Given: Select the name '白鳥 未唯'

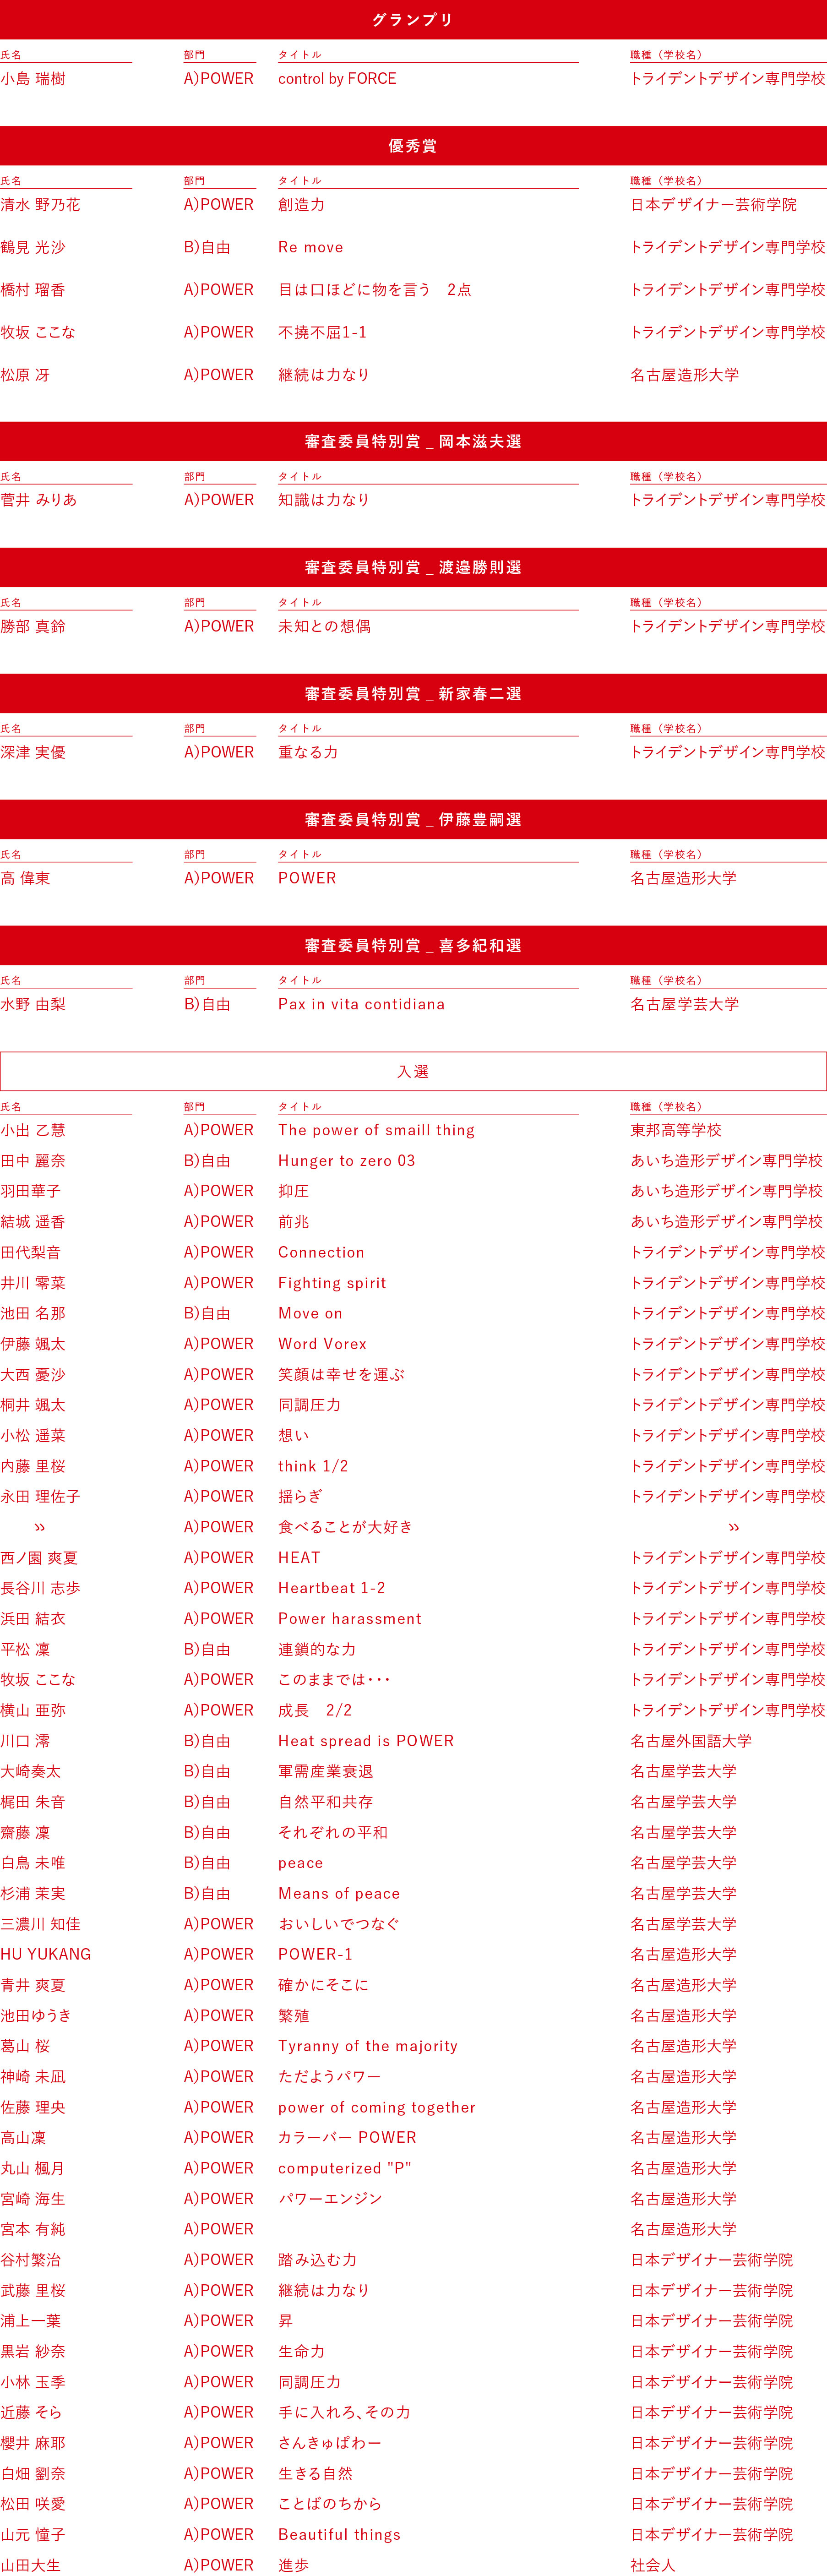Looking at the screenshot, I should 33,1863.
